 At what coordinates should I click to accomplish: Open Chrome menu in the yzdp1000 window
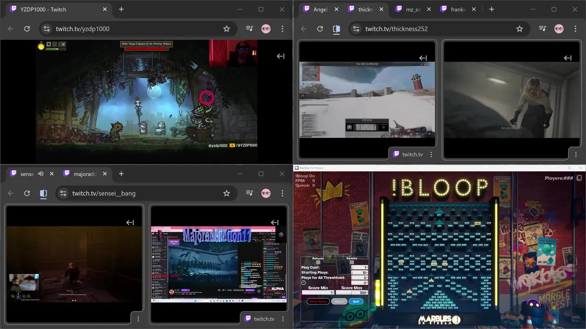282,29
